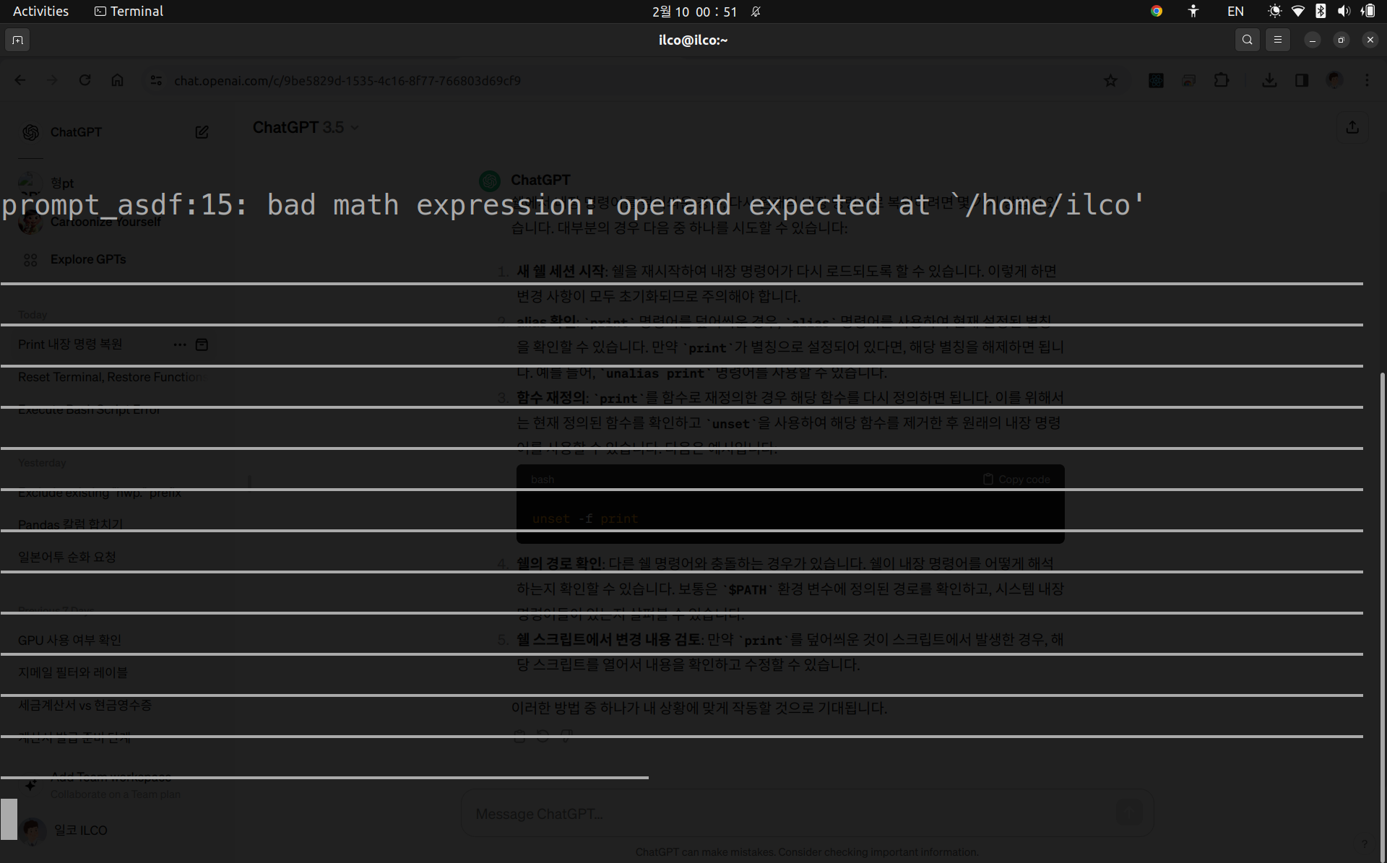Open the Chrome extensions puzzle icon

(1222, 80)
